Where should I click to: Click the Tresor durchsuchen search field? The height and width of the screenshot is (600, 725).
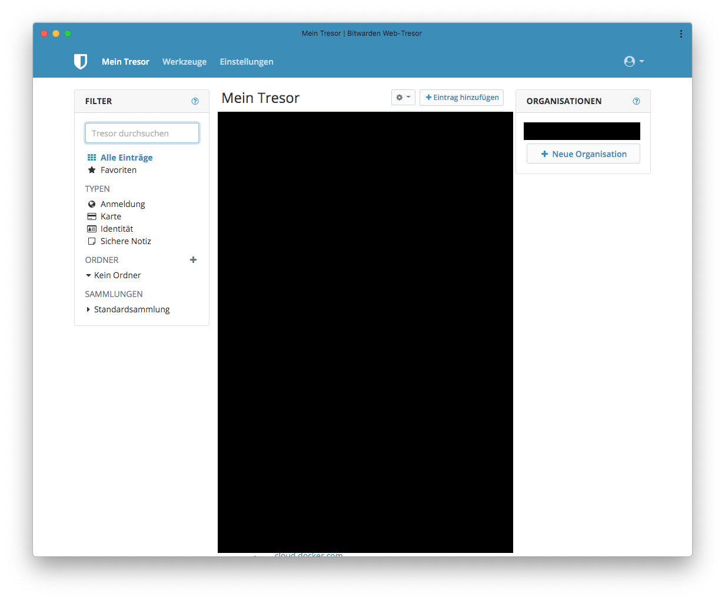point(142,133)
